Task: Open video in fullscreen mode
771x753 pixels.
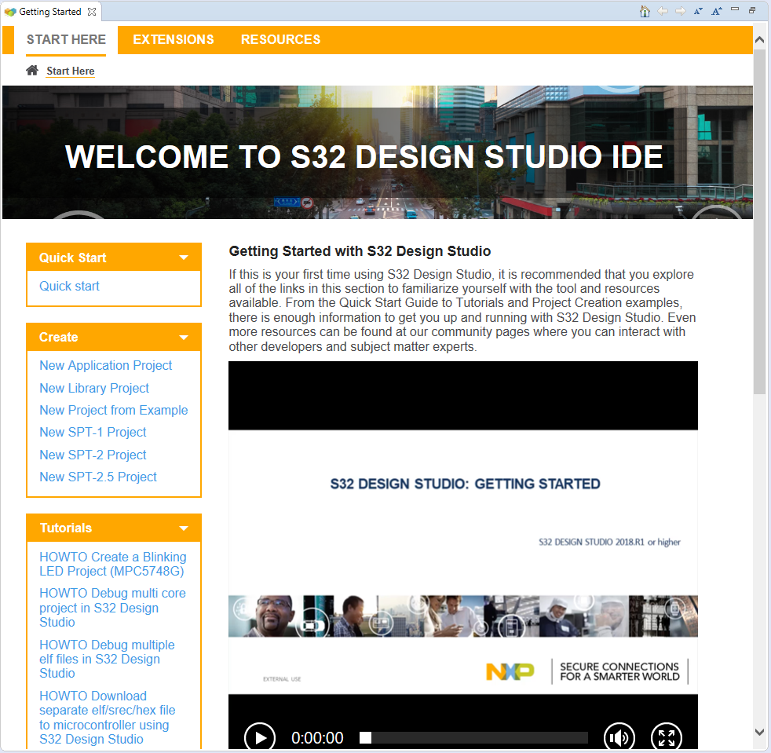Action: (667, 737)
